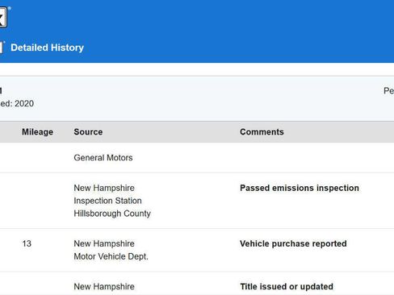Click 'Title issued or updated' comment

pos(287,287)
